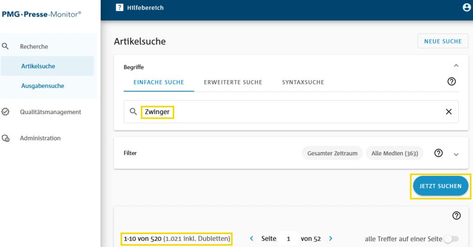The width and height of the screenshot is (473, 247).
Task: Open help icon above results list
Action: (456, 215)
